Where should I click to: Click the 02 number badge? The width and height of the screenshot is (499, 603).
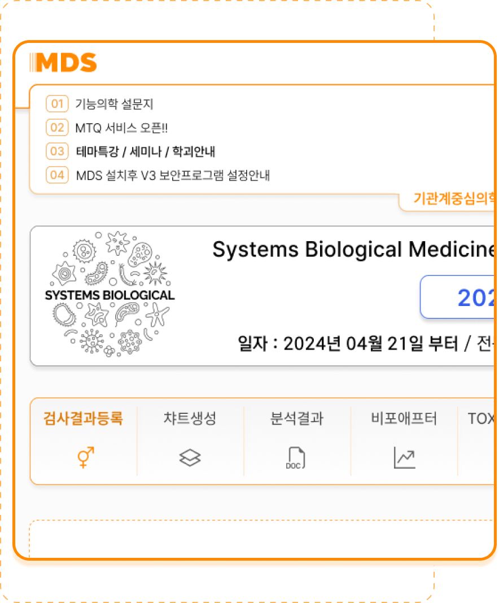pos(57,128)
